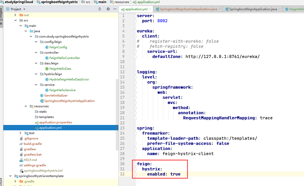This screenshot has height=186, width=304.
Task: Click resources breadcrumb
Action: (122, 2)
